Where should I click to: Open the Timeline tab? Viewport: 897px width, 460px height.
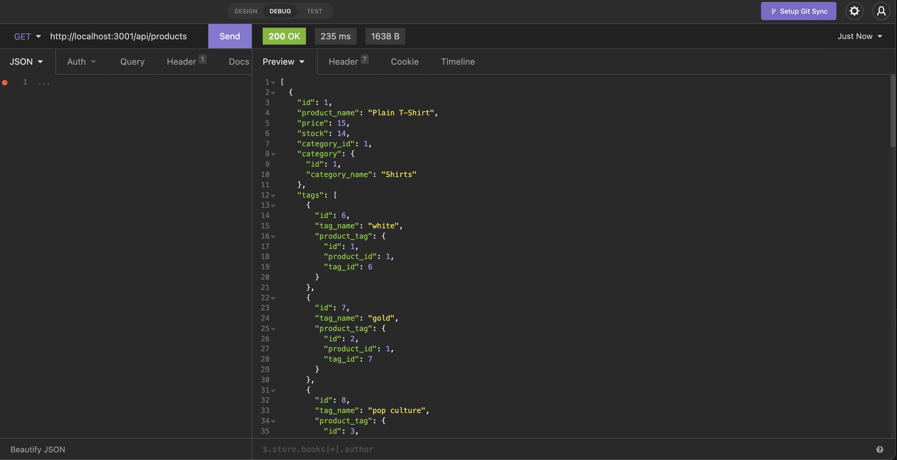pos(458,62)
